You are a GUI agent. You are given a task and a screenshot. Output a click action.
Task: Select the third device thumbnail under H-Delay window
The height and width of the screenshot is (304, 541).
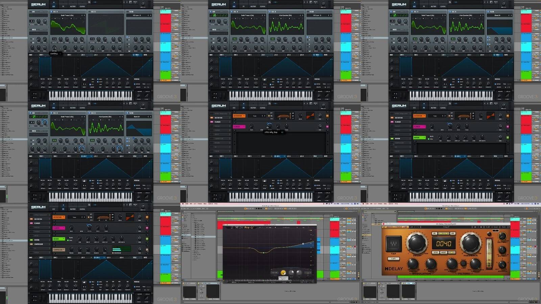click(x=408, y=291)
